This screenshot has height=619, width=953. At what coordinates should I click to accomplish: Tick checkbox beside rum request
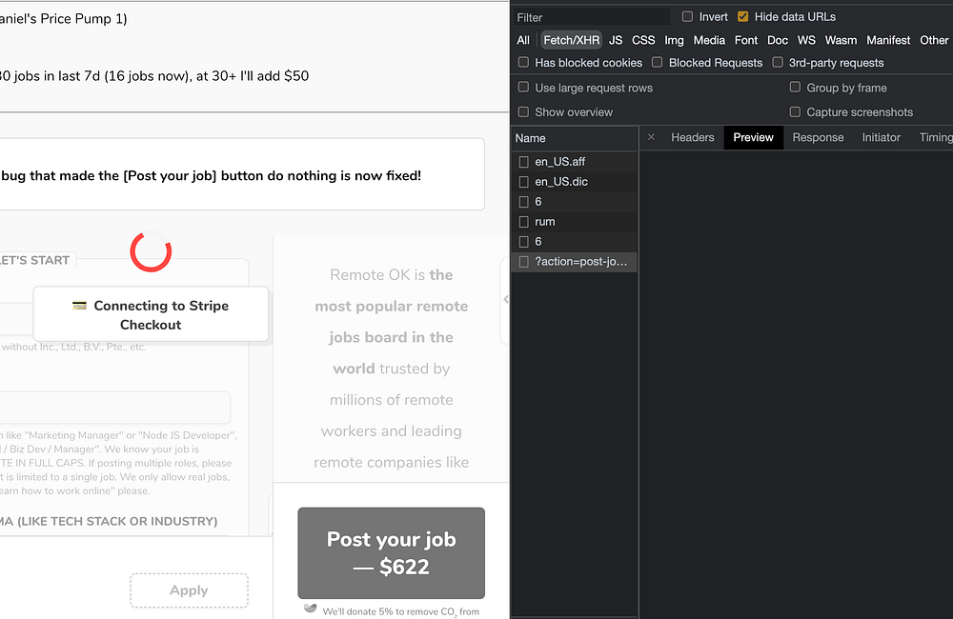pyautogui.click(x=523, y=222)
